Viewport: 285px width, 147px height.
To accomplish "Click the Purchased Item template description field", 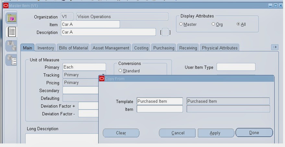I will (228, 101).
